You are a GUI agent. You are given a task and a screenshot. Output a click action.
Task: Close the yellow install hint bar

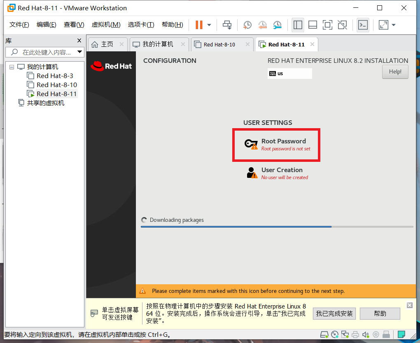410,305
